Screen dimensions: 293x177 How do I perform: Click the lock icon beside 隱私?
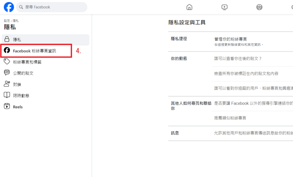tap(7, 40)
